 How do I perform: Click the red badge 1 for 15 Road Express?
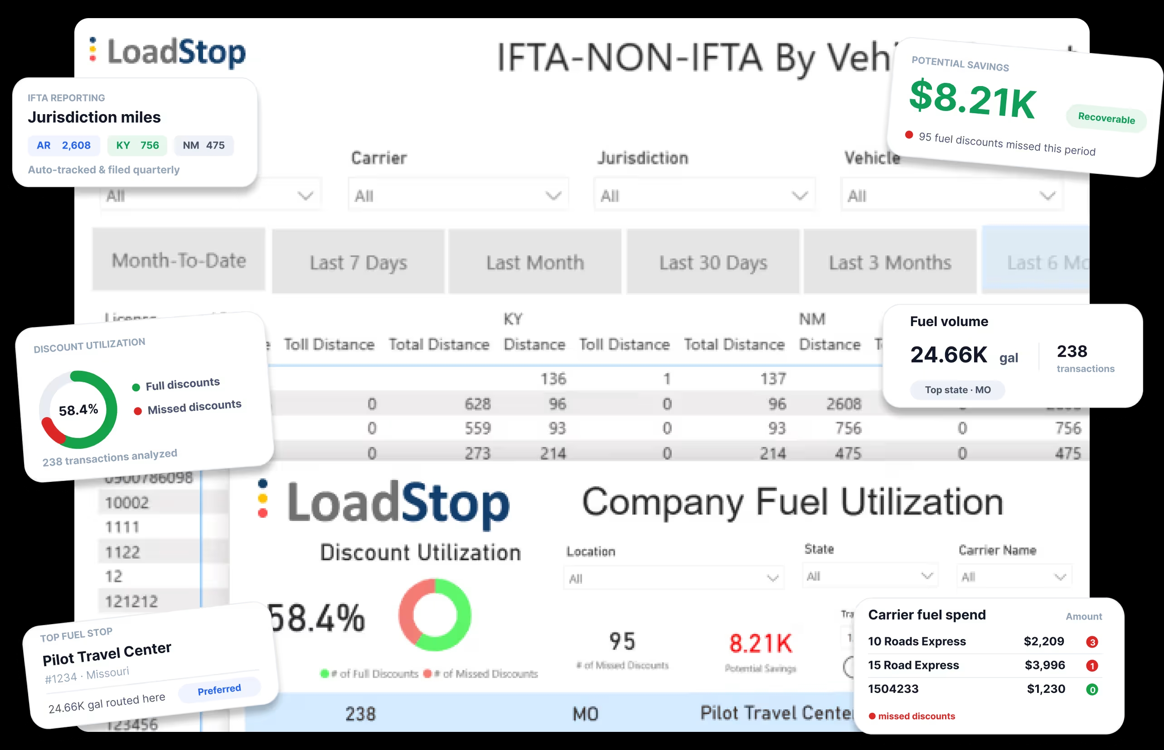(1092, 666)
